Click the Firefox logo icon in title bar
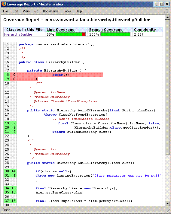This screenshot has height=214, width=171. coord(4,4)
